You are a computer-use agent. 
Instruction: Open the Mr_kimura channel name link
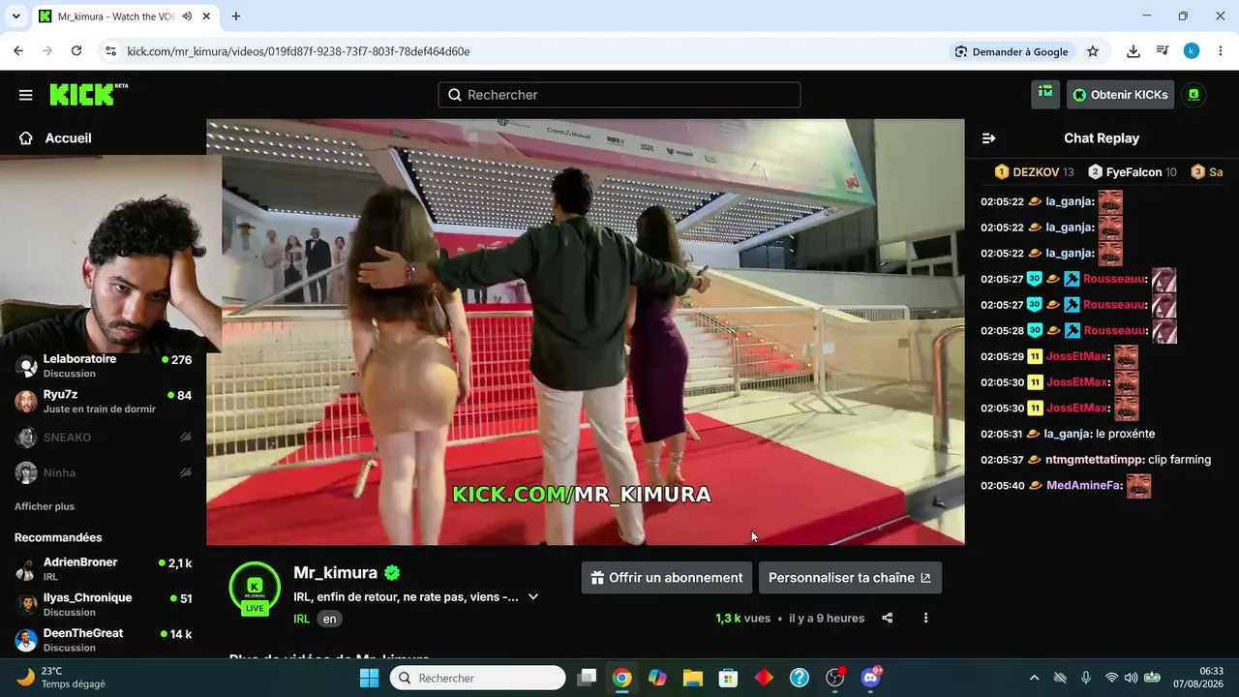click(335, 572)
